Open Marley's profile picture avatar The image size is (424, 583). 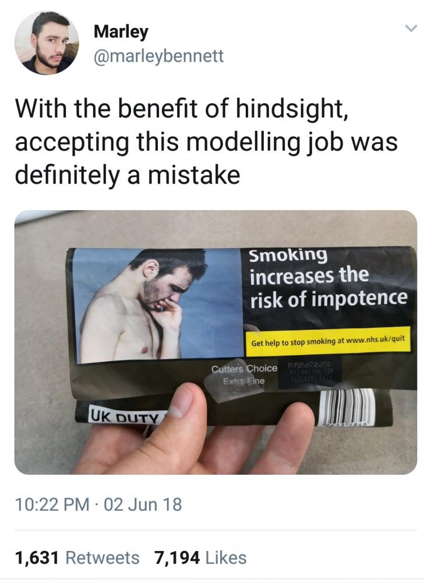pos(47,43)
